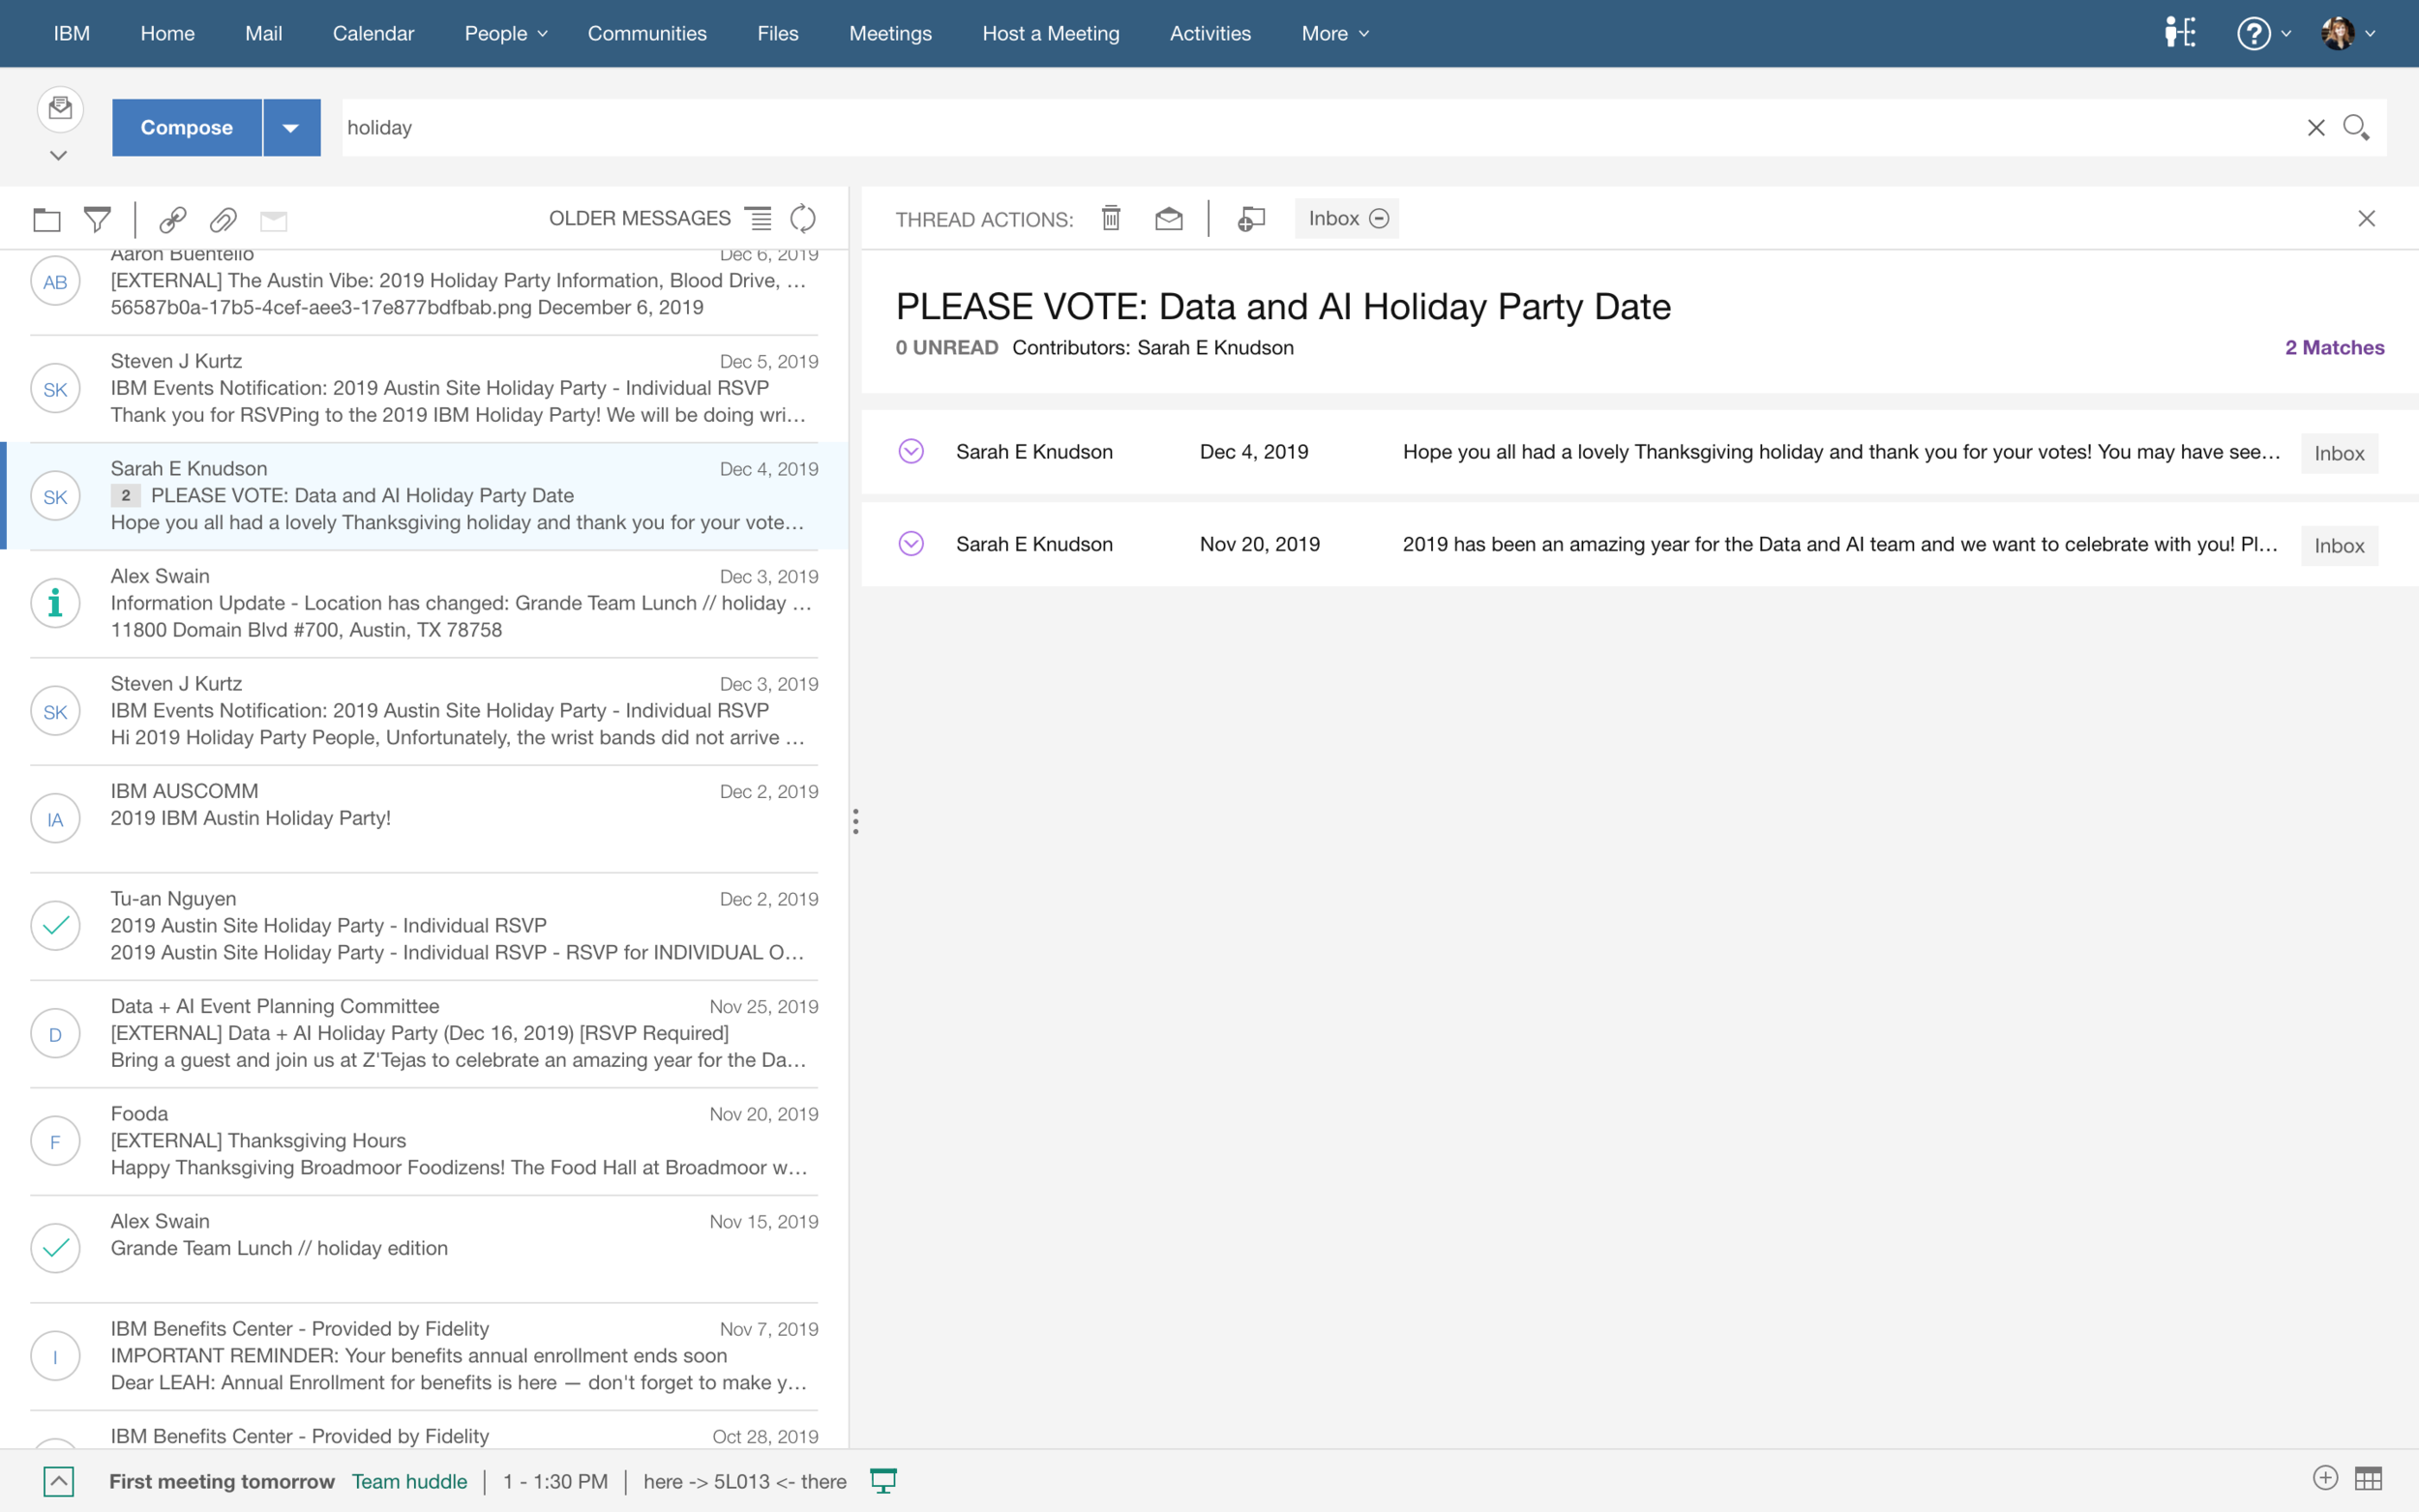The height and width of the screenshot is (1512, 2419).
Task: Open Activities in navigation bar
Action: 1210,33
